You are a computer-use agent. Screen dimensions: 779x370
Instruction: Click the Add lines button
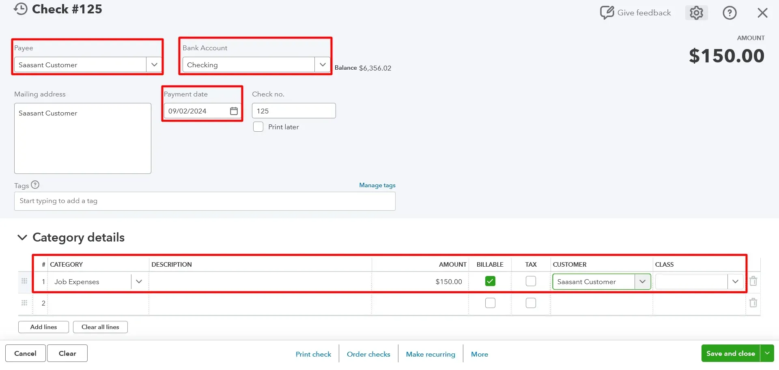point(43,327)
